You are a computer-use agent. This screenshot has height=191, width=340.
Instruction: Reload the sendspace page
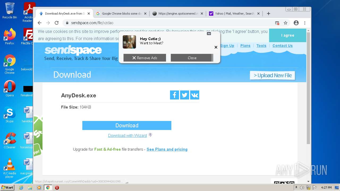[x=57, y=23]
